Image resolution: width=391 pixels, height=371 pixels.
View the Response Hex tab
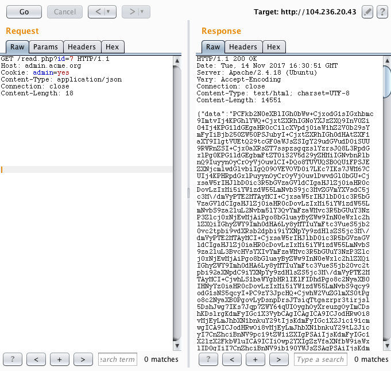pos(274,47)
